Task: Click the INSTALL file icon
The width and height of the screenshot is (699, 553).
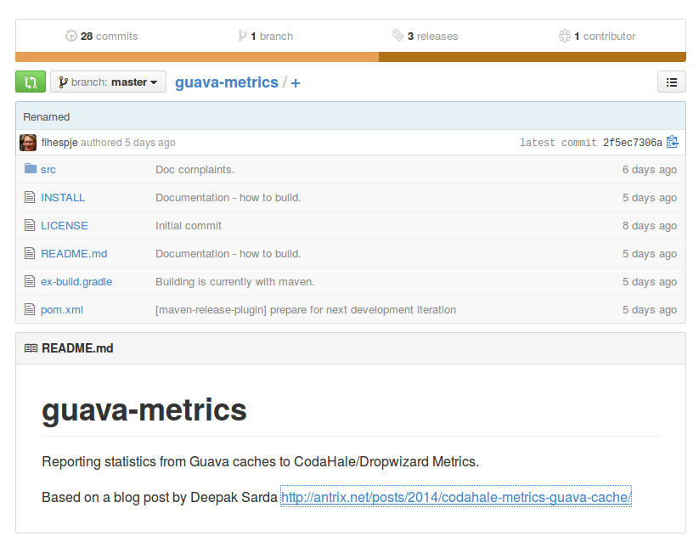Action: pos(30,197)
